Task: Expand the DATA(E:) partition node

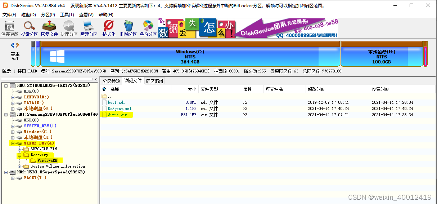Action: pyautogui.click(x=13, y=103)
